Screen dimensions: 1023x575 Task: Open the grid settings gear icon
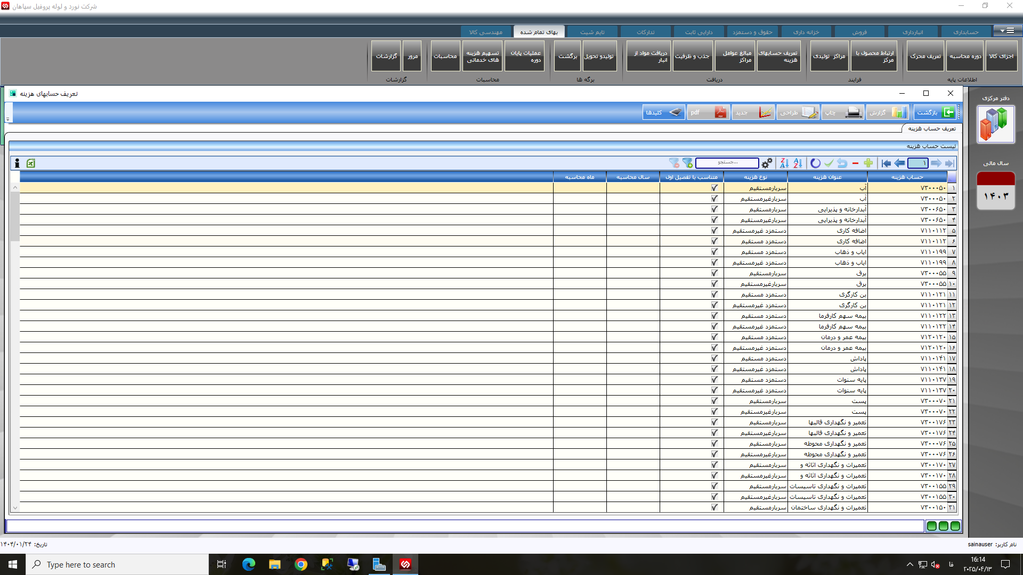[767, 163]
